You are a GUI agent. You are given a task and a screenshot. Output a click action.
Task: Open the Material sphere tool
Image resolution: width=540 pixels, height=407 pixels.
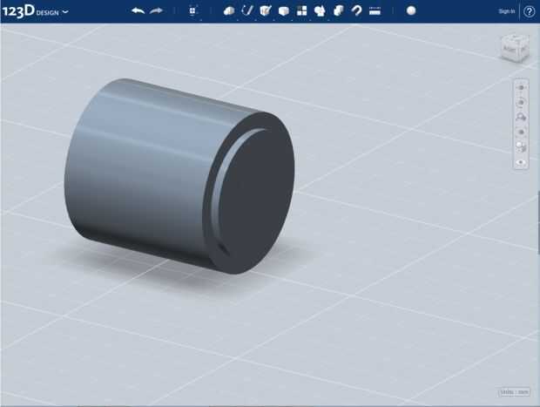click(411, 10)
